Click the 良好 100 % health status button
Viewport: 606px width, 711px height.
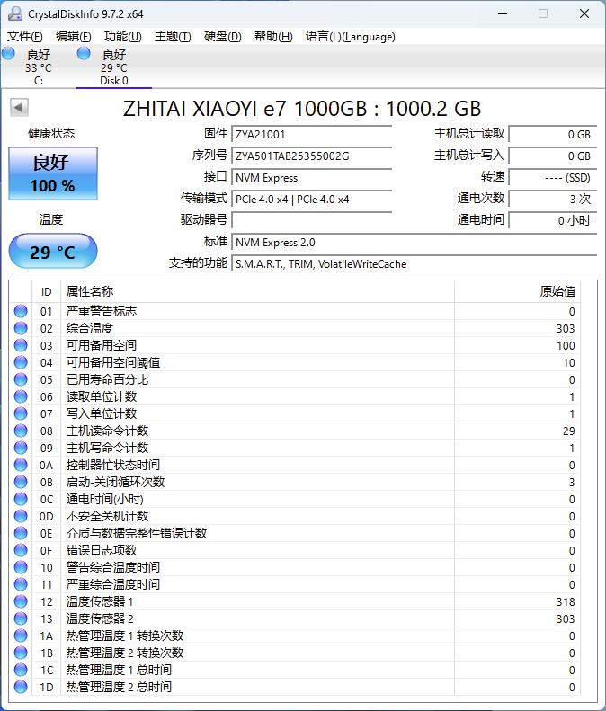[53, 173]
